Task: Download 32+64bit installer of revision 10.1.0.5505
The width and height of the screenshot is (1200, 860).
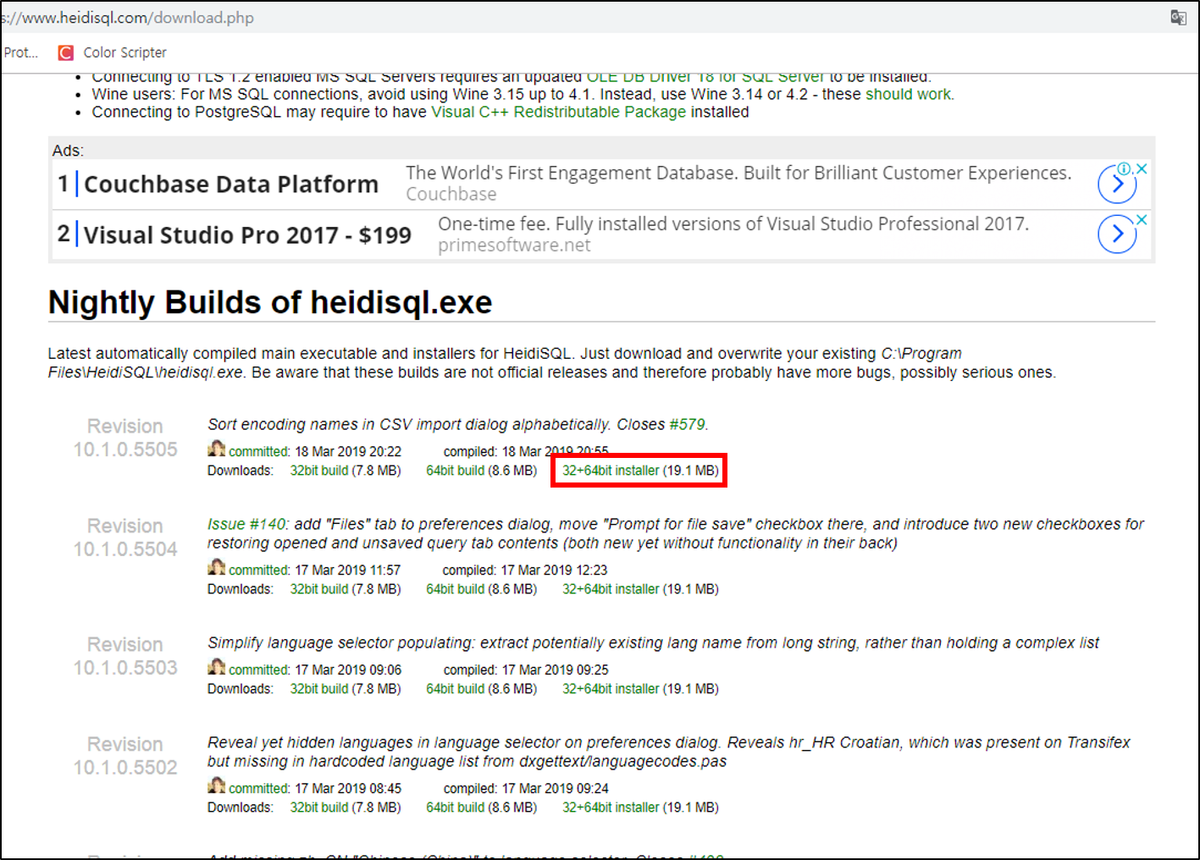Action: pos(611,471)
